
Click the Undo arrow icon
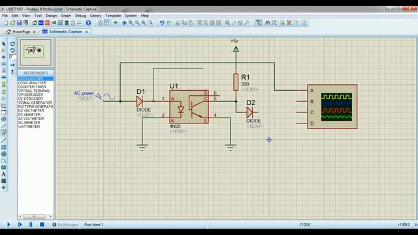coord(162,23)
